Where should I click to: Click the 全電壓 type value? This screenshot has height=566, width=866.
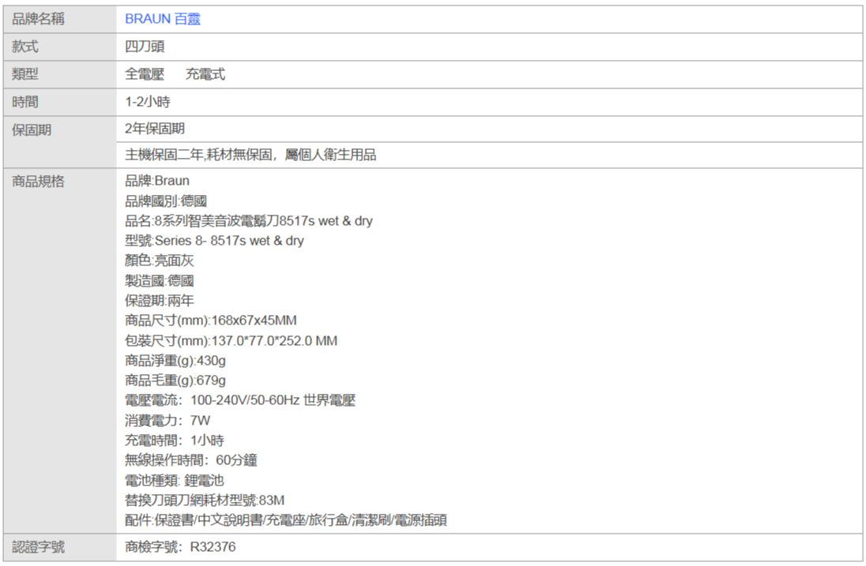pyautogui.click(x=145, y=74)
